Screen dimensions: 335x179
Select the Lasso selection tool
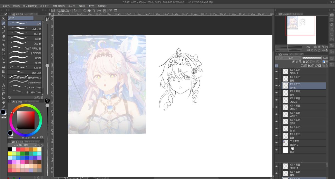(x=4, y=58)
